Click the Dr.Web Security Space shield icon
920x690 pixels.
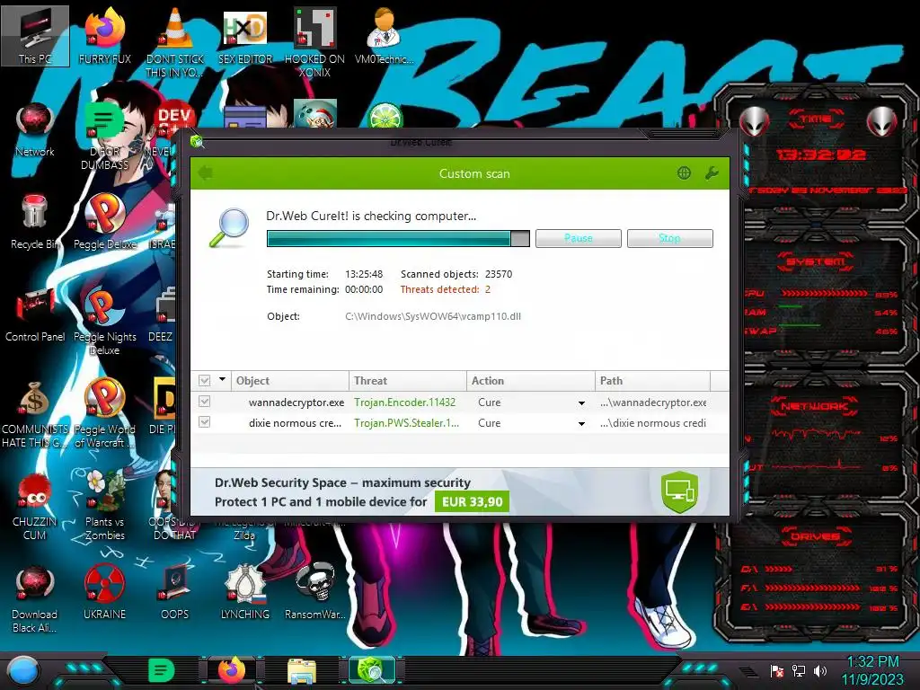coord(679,491)
